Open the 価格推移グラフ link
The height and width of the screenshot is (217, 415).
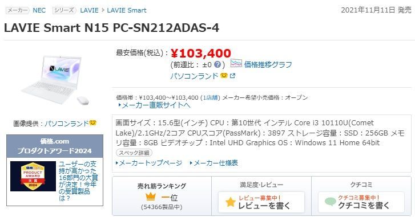click(x=268, y=64)
